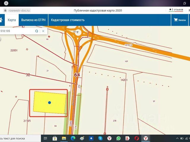Open a new browser tab with the plus icon
This screenshot has height=142, width=190.
click(6, 3)
